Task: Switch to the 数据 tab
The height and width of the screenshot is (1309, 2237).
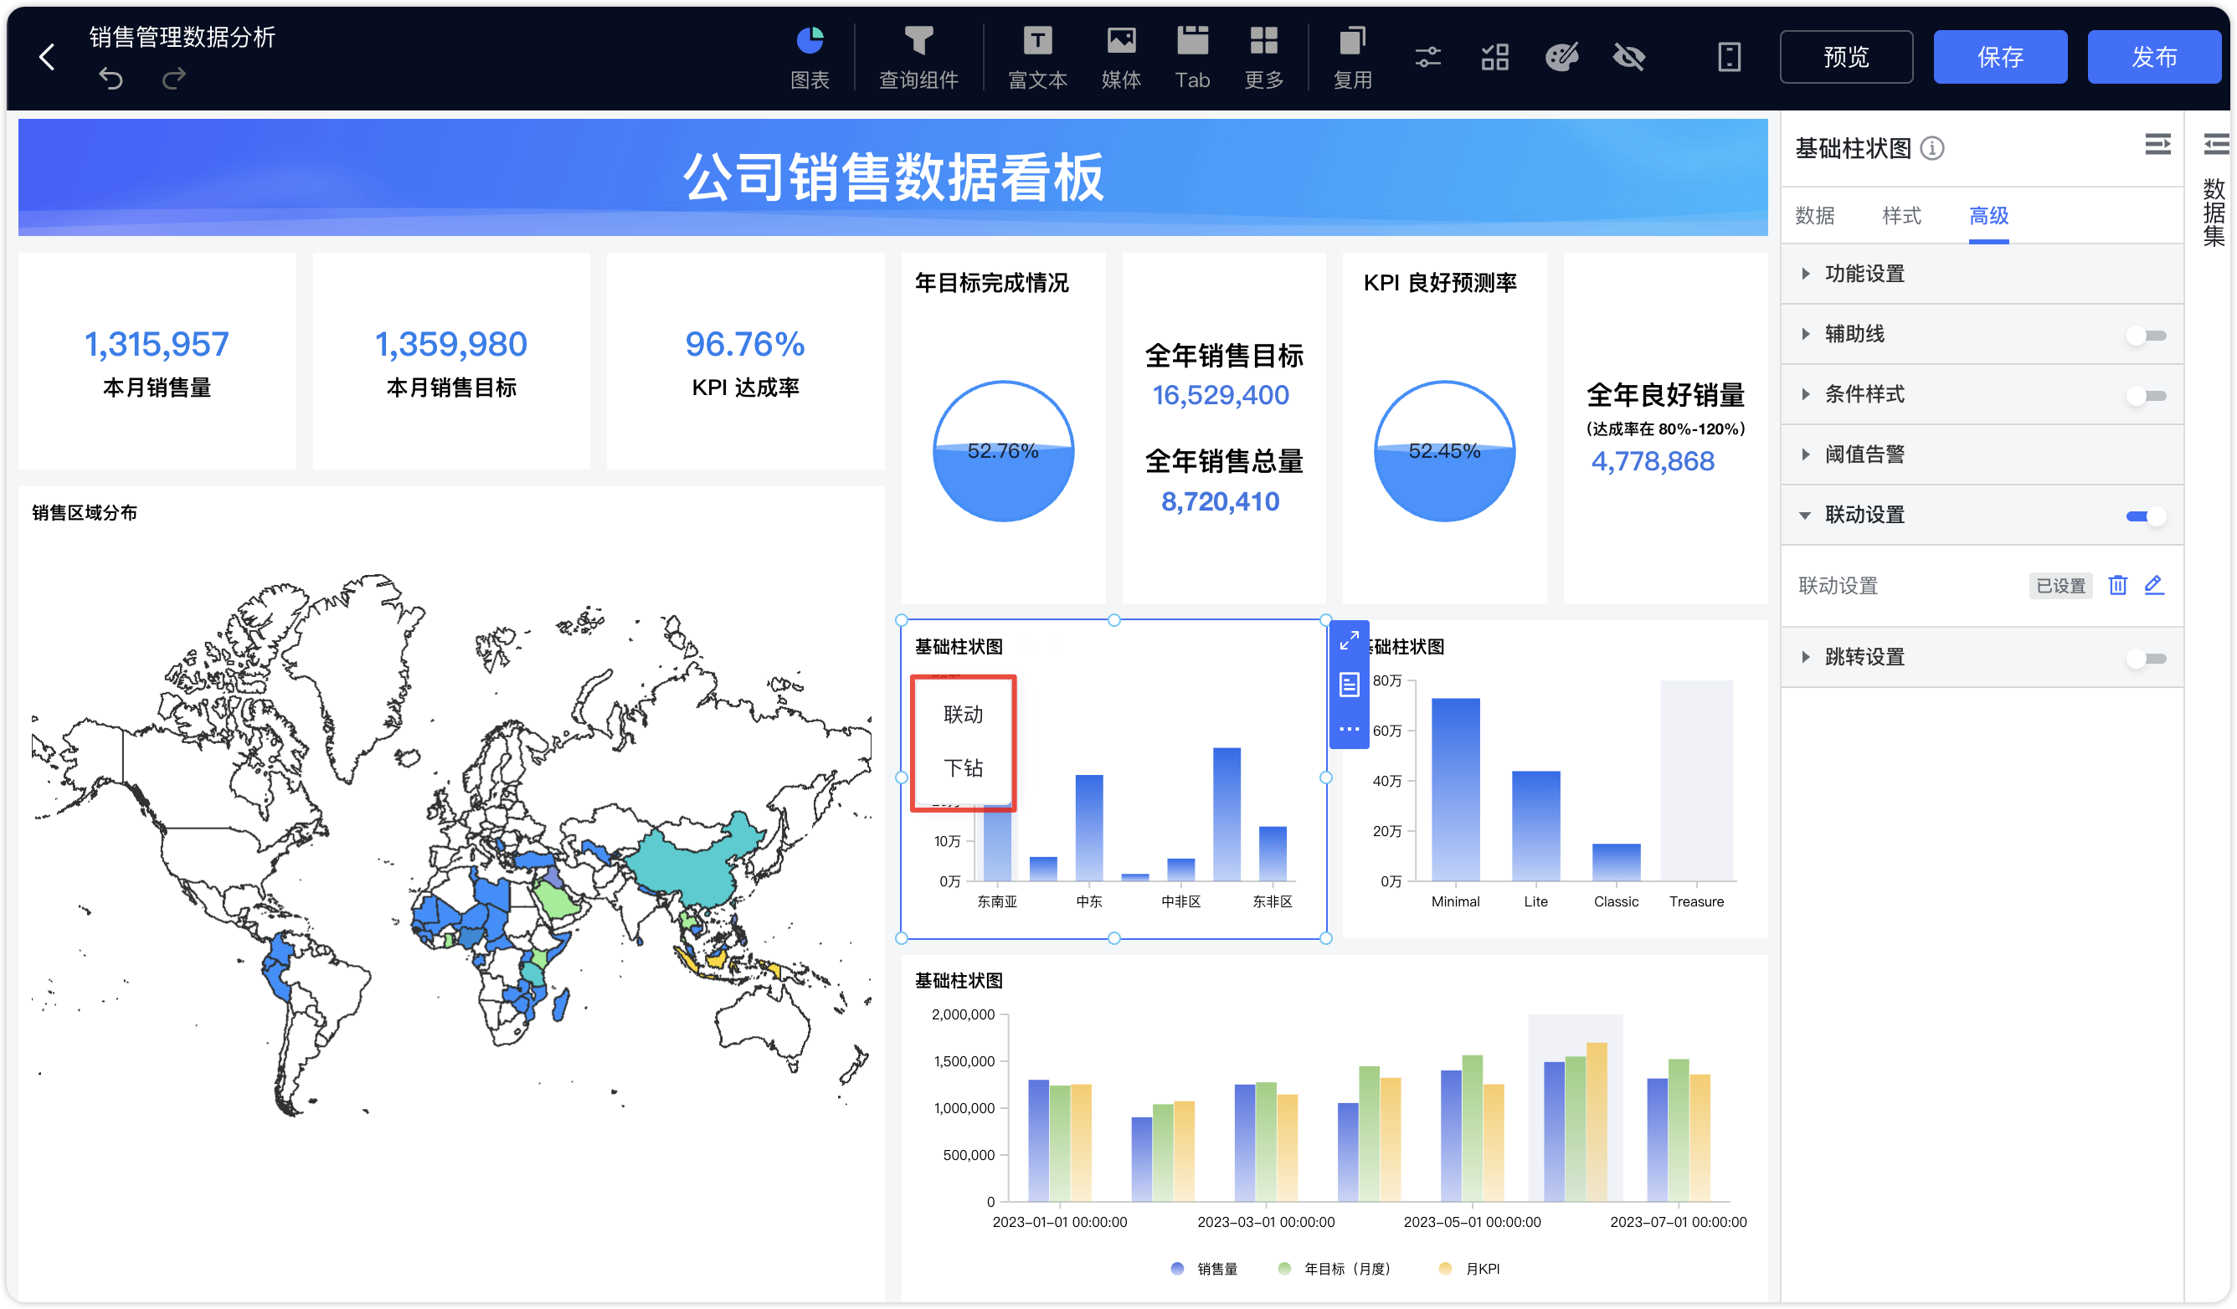Action: [1814, 216]
